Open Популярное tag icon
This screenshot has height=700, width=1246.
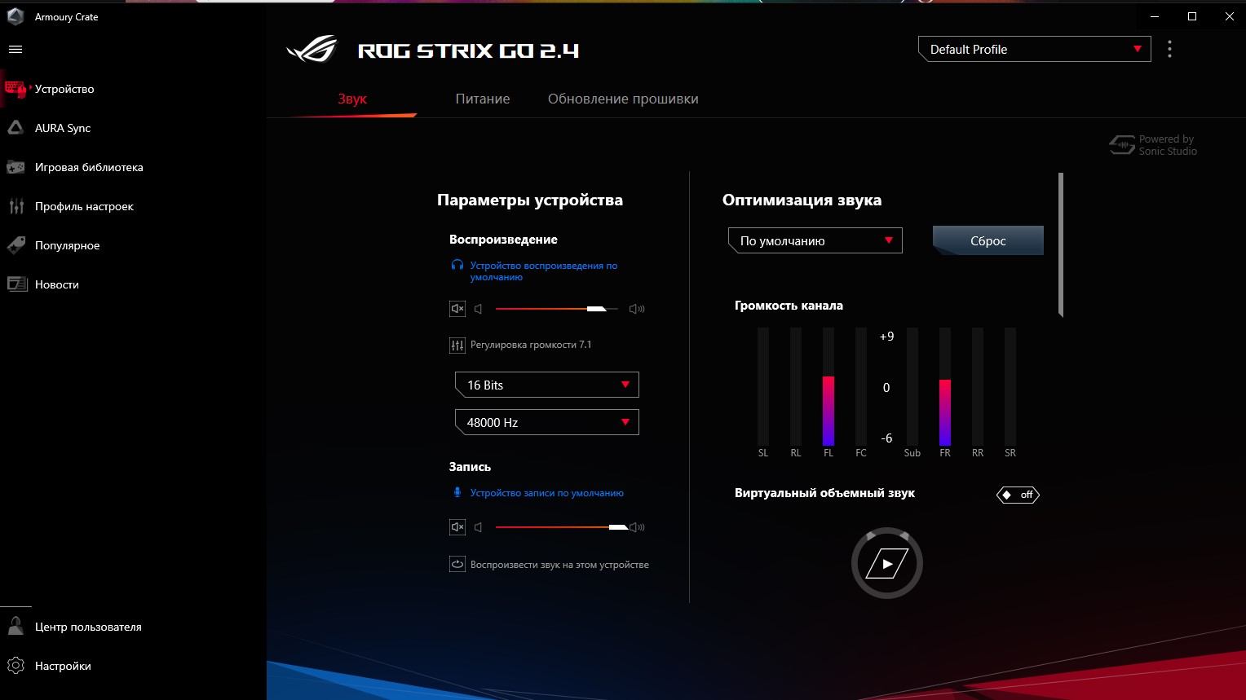pyautogui.click(x=15, y=245)
